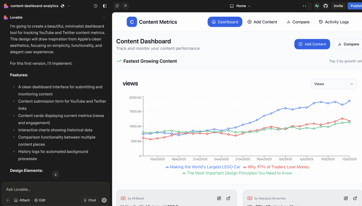Click the Edit button in chat bar

pos(40,200)
